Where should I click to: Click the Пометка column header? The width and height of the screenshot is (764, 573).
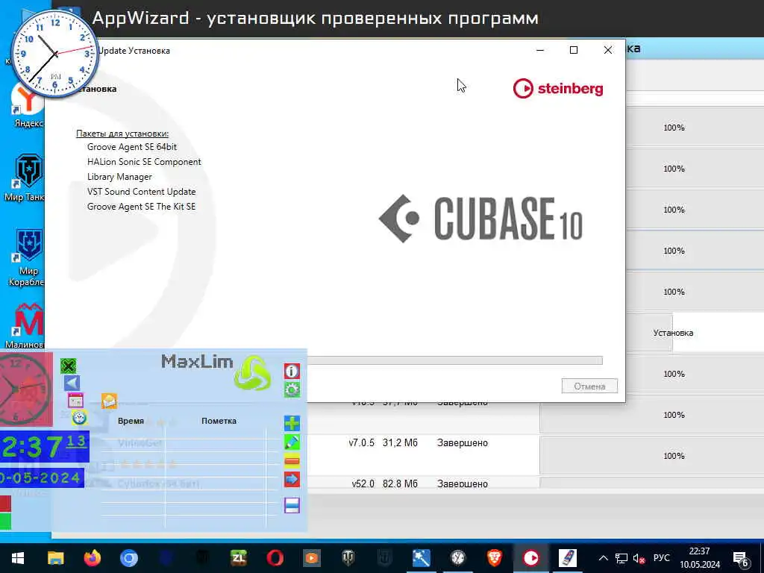click(219, 421)
